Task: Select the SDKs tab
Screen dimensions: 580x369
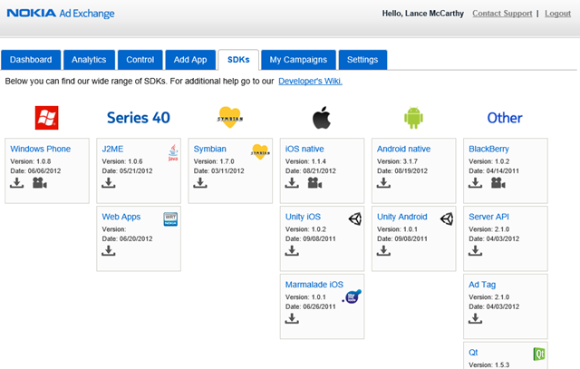Action: click(238, 60)
